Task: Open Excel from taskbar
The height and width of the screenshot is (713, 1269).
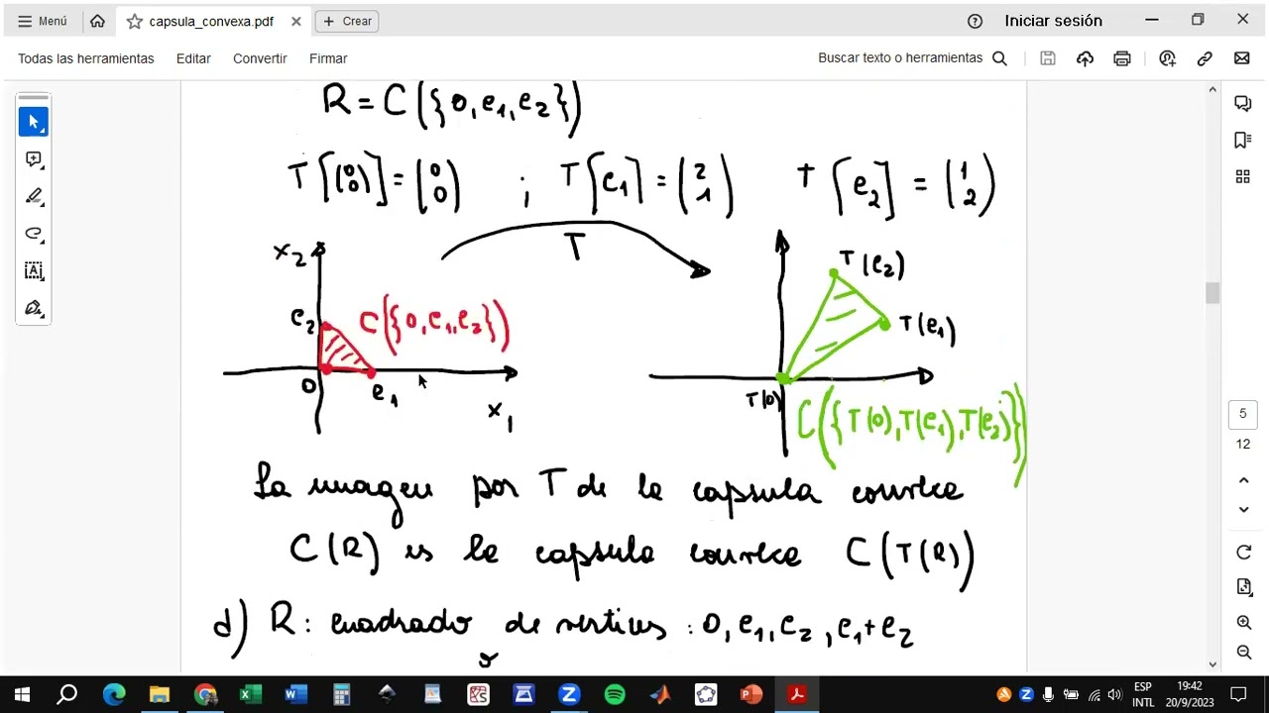Action: pyautogui.click(x=251, y=694)
